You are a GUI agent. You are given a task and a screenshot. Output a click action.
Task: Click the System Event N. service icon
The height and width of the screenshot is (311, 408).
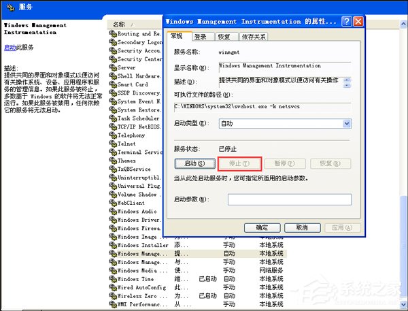tap(113, 101)
